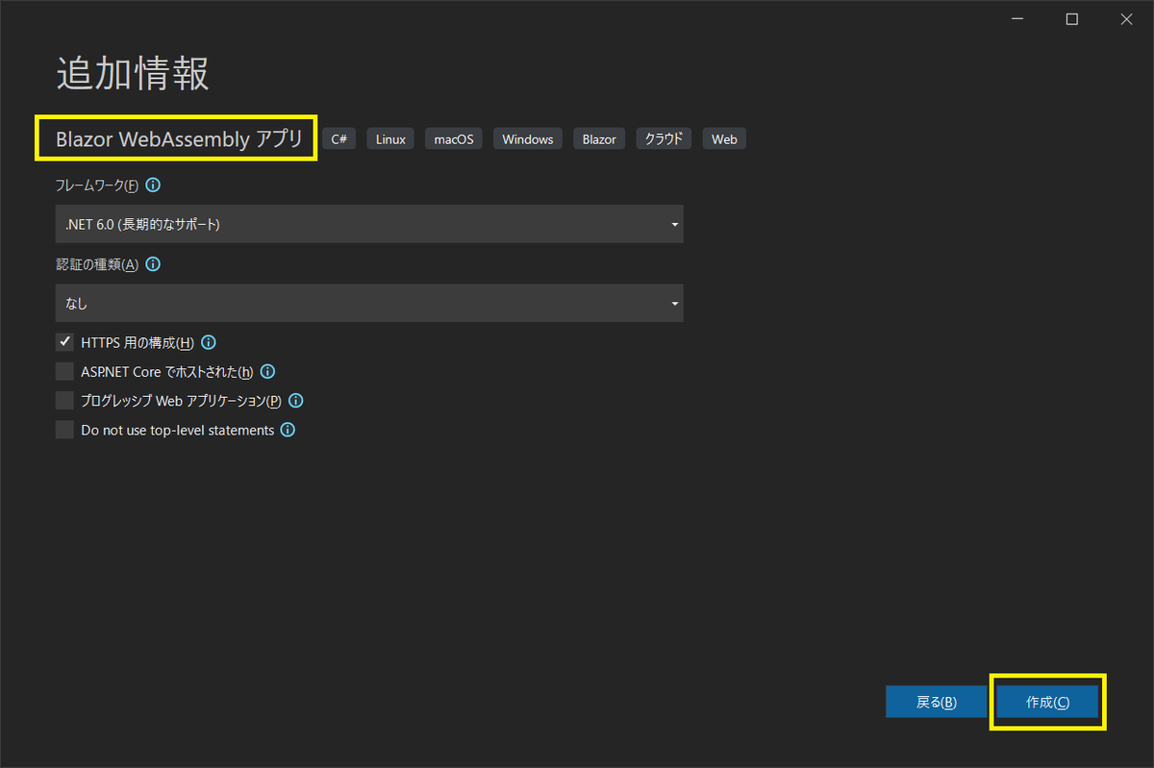Image resolution: width=1154 pixels, height=768 pixels.
Task: Open info icon next to フレームワーク label
Action: tap(153, 186)
